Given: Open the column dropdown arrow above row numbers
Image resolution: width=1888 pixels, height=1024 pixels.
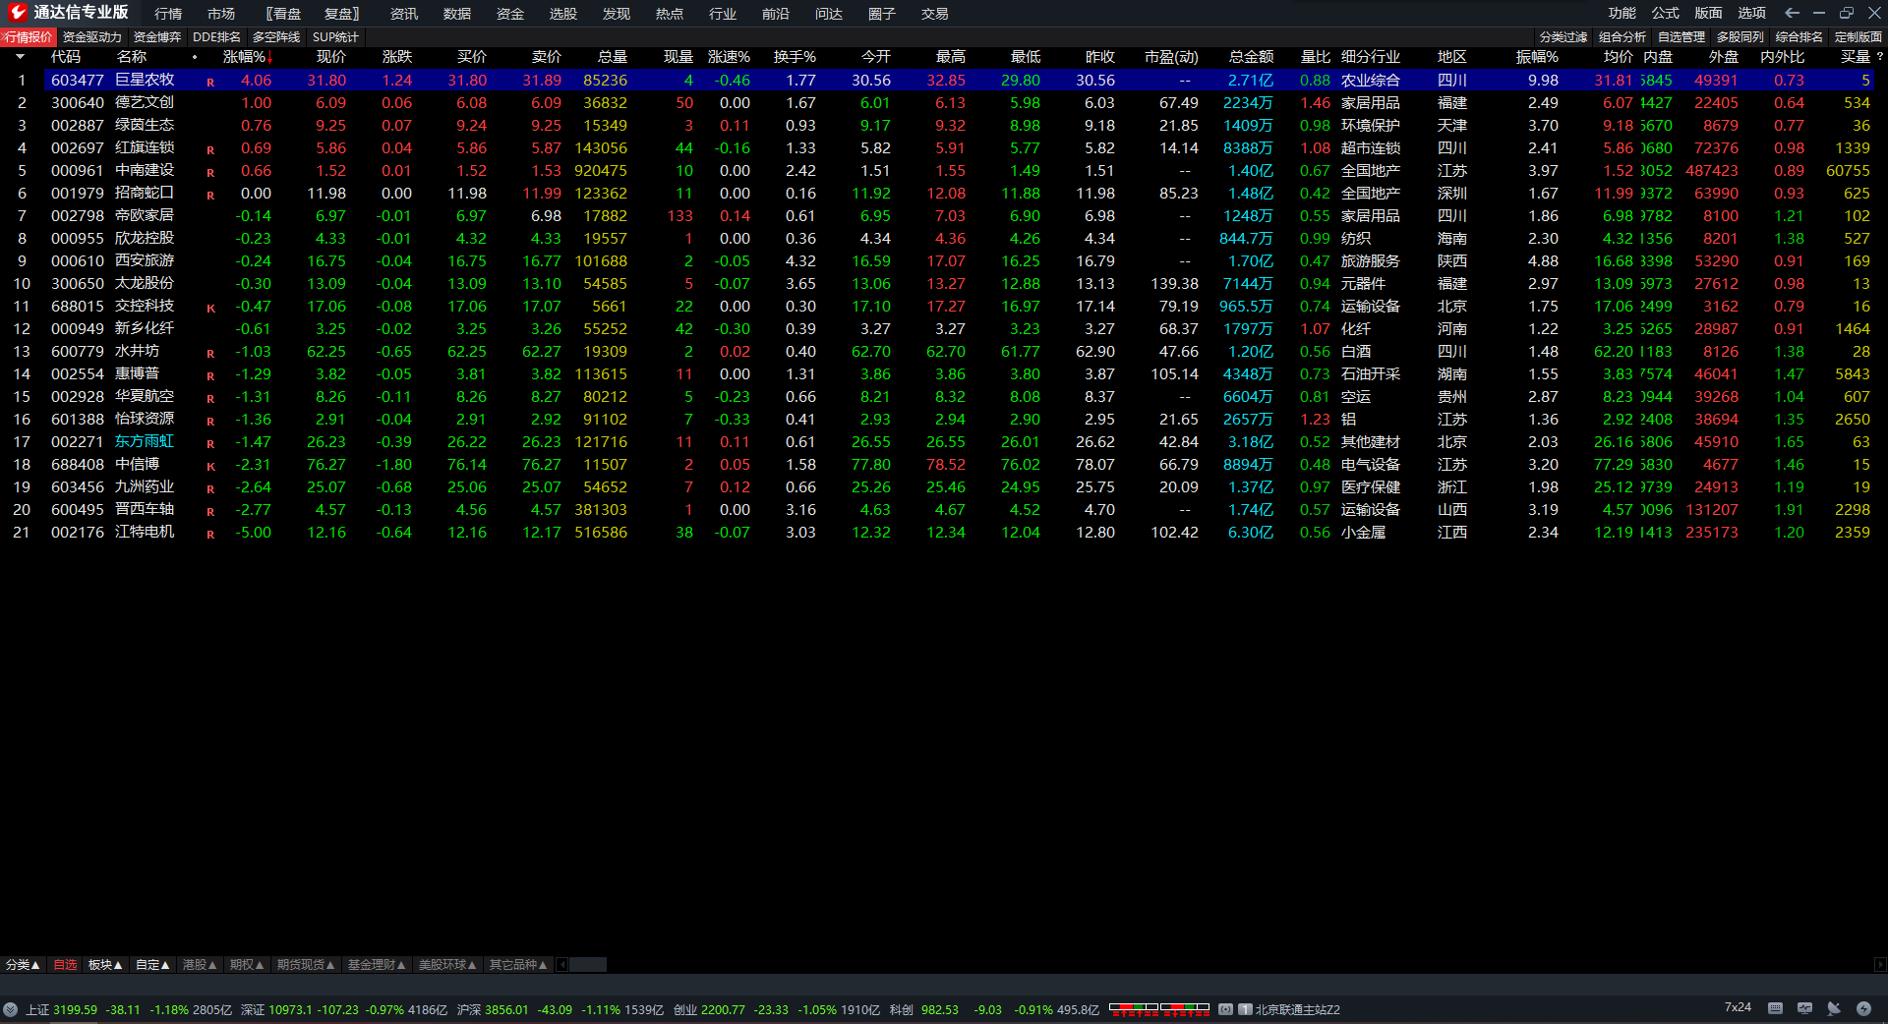Looking at the screenshot, I should coord(20,57).
